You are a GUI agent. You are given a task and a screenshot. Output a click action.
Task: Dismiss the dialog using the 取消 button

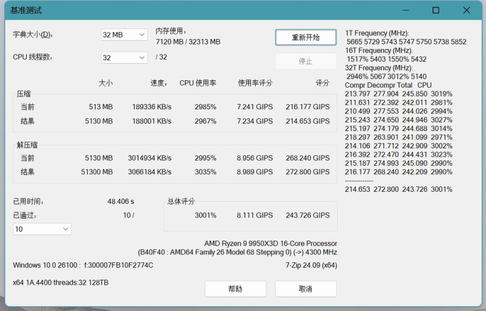pyautogui.click(x=306, y=289)
